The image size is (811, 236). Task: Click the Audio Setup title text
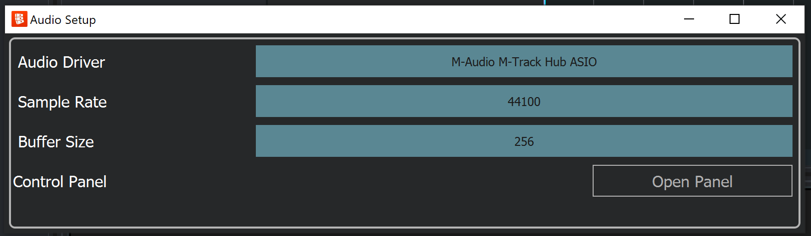point(63,20)
